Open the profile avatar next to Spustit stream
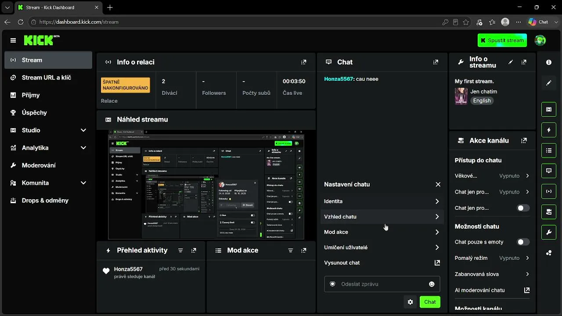Screen dimensions: 562x316 tap(540, 40)
